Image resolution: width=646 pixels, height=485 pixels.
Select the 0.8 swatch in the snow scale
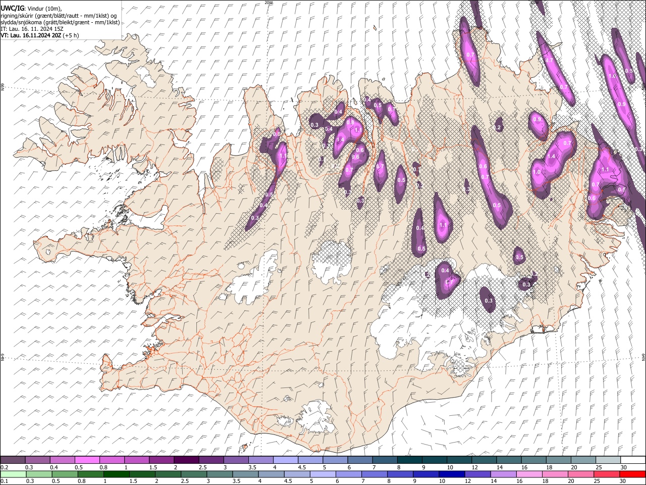pos(112,460)
